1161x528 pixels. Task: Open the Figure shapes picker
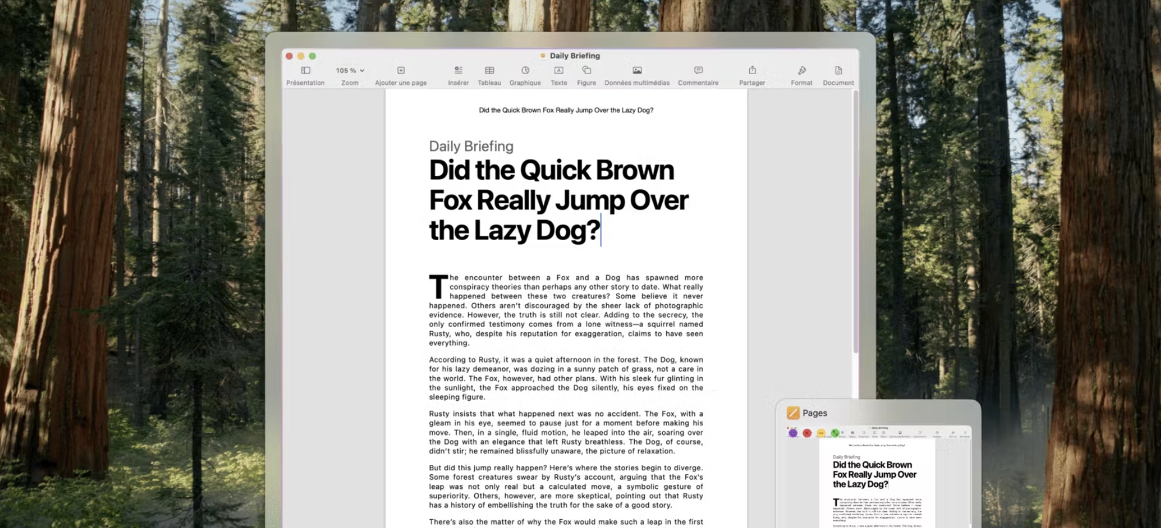tap(586, 75)
